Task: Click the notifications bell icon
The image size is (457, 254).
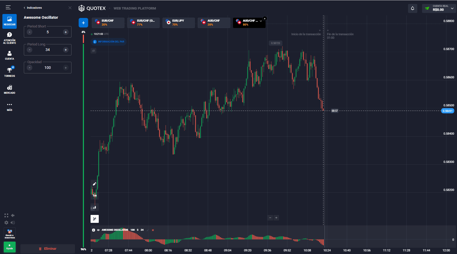Action: click(x=413, y=8)
